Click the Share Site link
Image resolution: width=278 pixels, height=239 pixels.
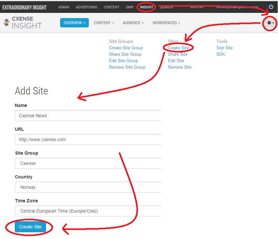[x=178, y=54]
